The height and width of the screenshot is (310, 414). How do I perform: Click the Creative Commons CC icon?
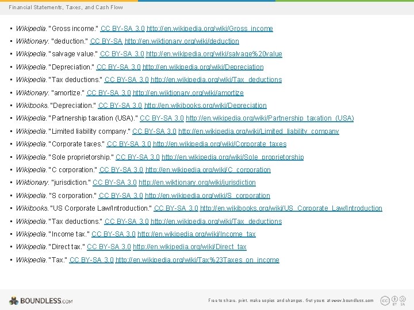pyautogui.click(x=385, y=300)
